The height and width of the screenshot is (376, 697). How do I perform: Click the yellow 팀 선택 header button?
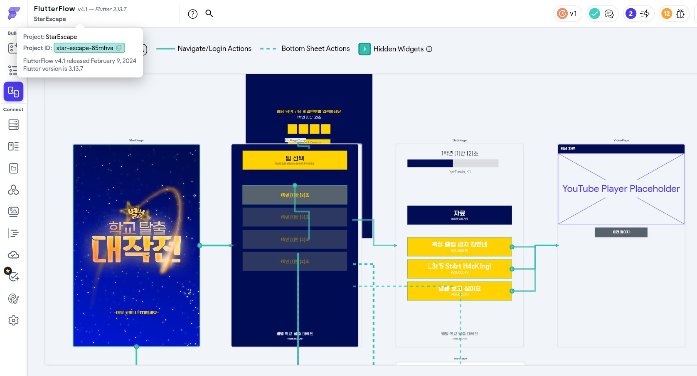coord(295,160)
